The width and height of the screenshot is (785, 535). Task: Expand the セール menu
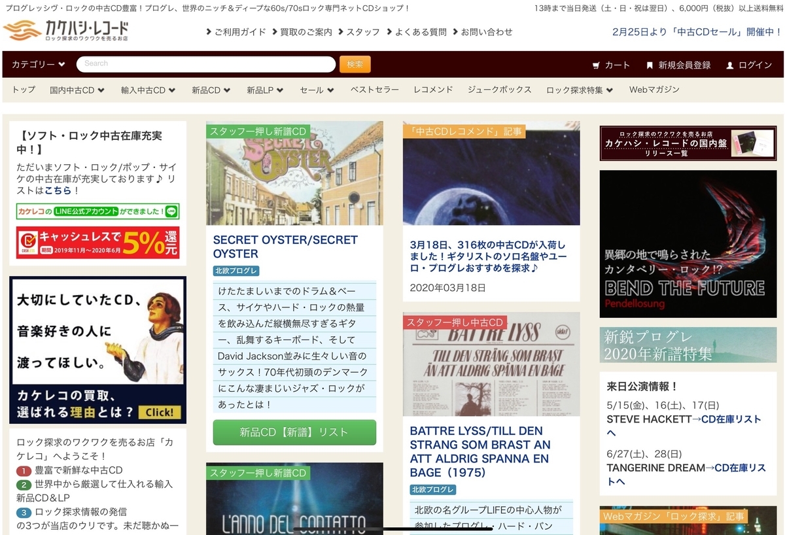317,90
